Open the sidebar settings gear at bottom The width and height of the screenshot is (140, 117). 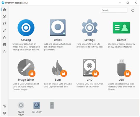pos(4,113)
